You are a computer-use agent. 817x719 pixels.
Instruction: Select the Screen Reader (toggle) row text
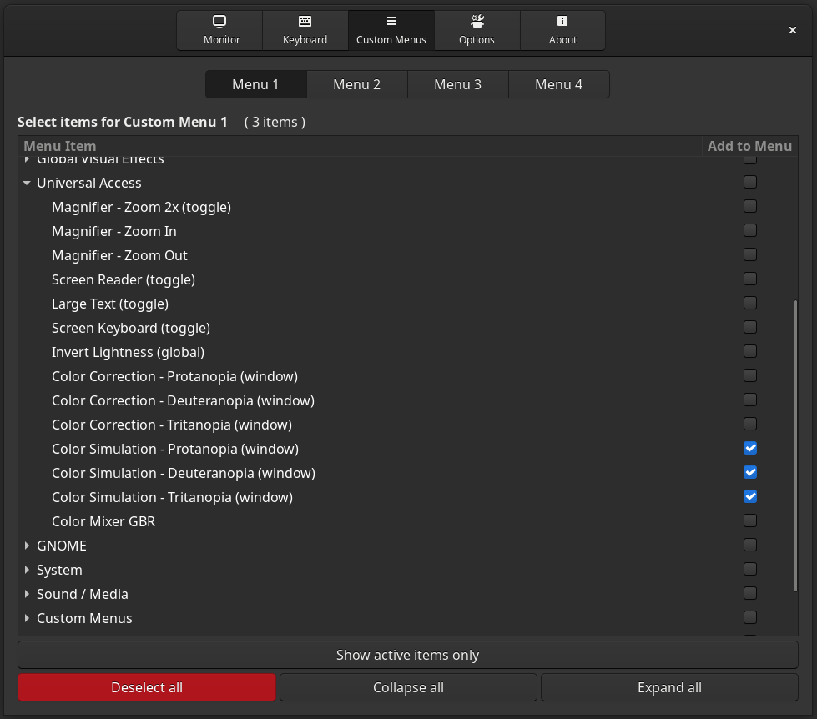pos(124,279)
